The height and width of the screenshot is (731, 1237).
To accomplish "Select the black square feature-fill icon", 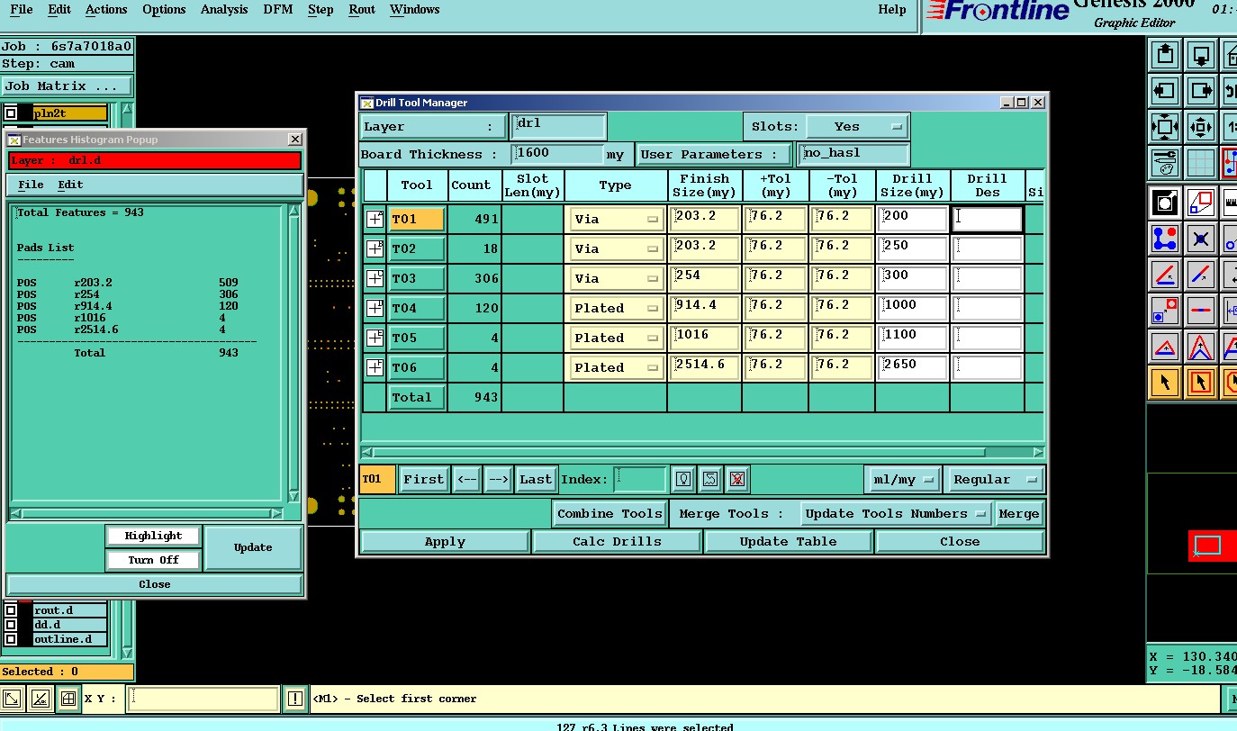I will coord(1165,203).
